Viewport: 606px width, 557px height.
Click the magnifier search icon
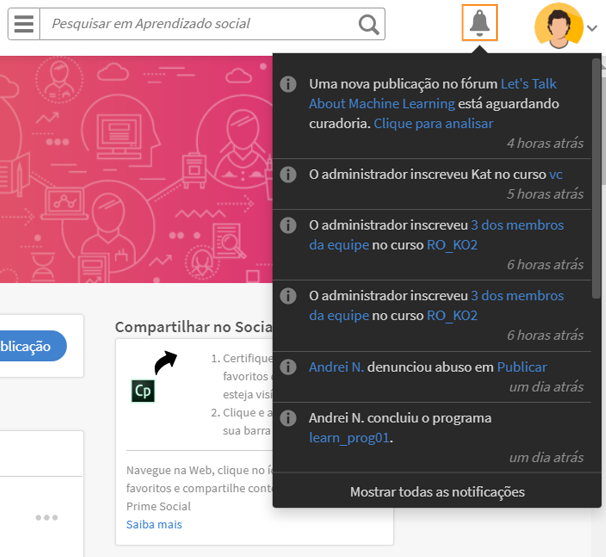pyautogui.click(x=368, y=24)
